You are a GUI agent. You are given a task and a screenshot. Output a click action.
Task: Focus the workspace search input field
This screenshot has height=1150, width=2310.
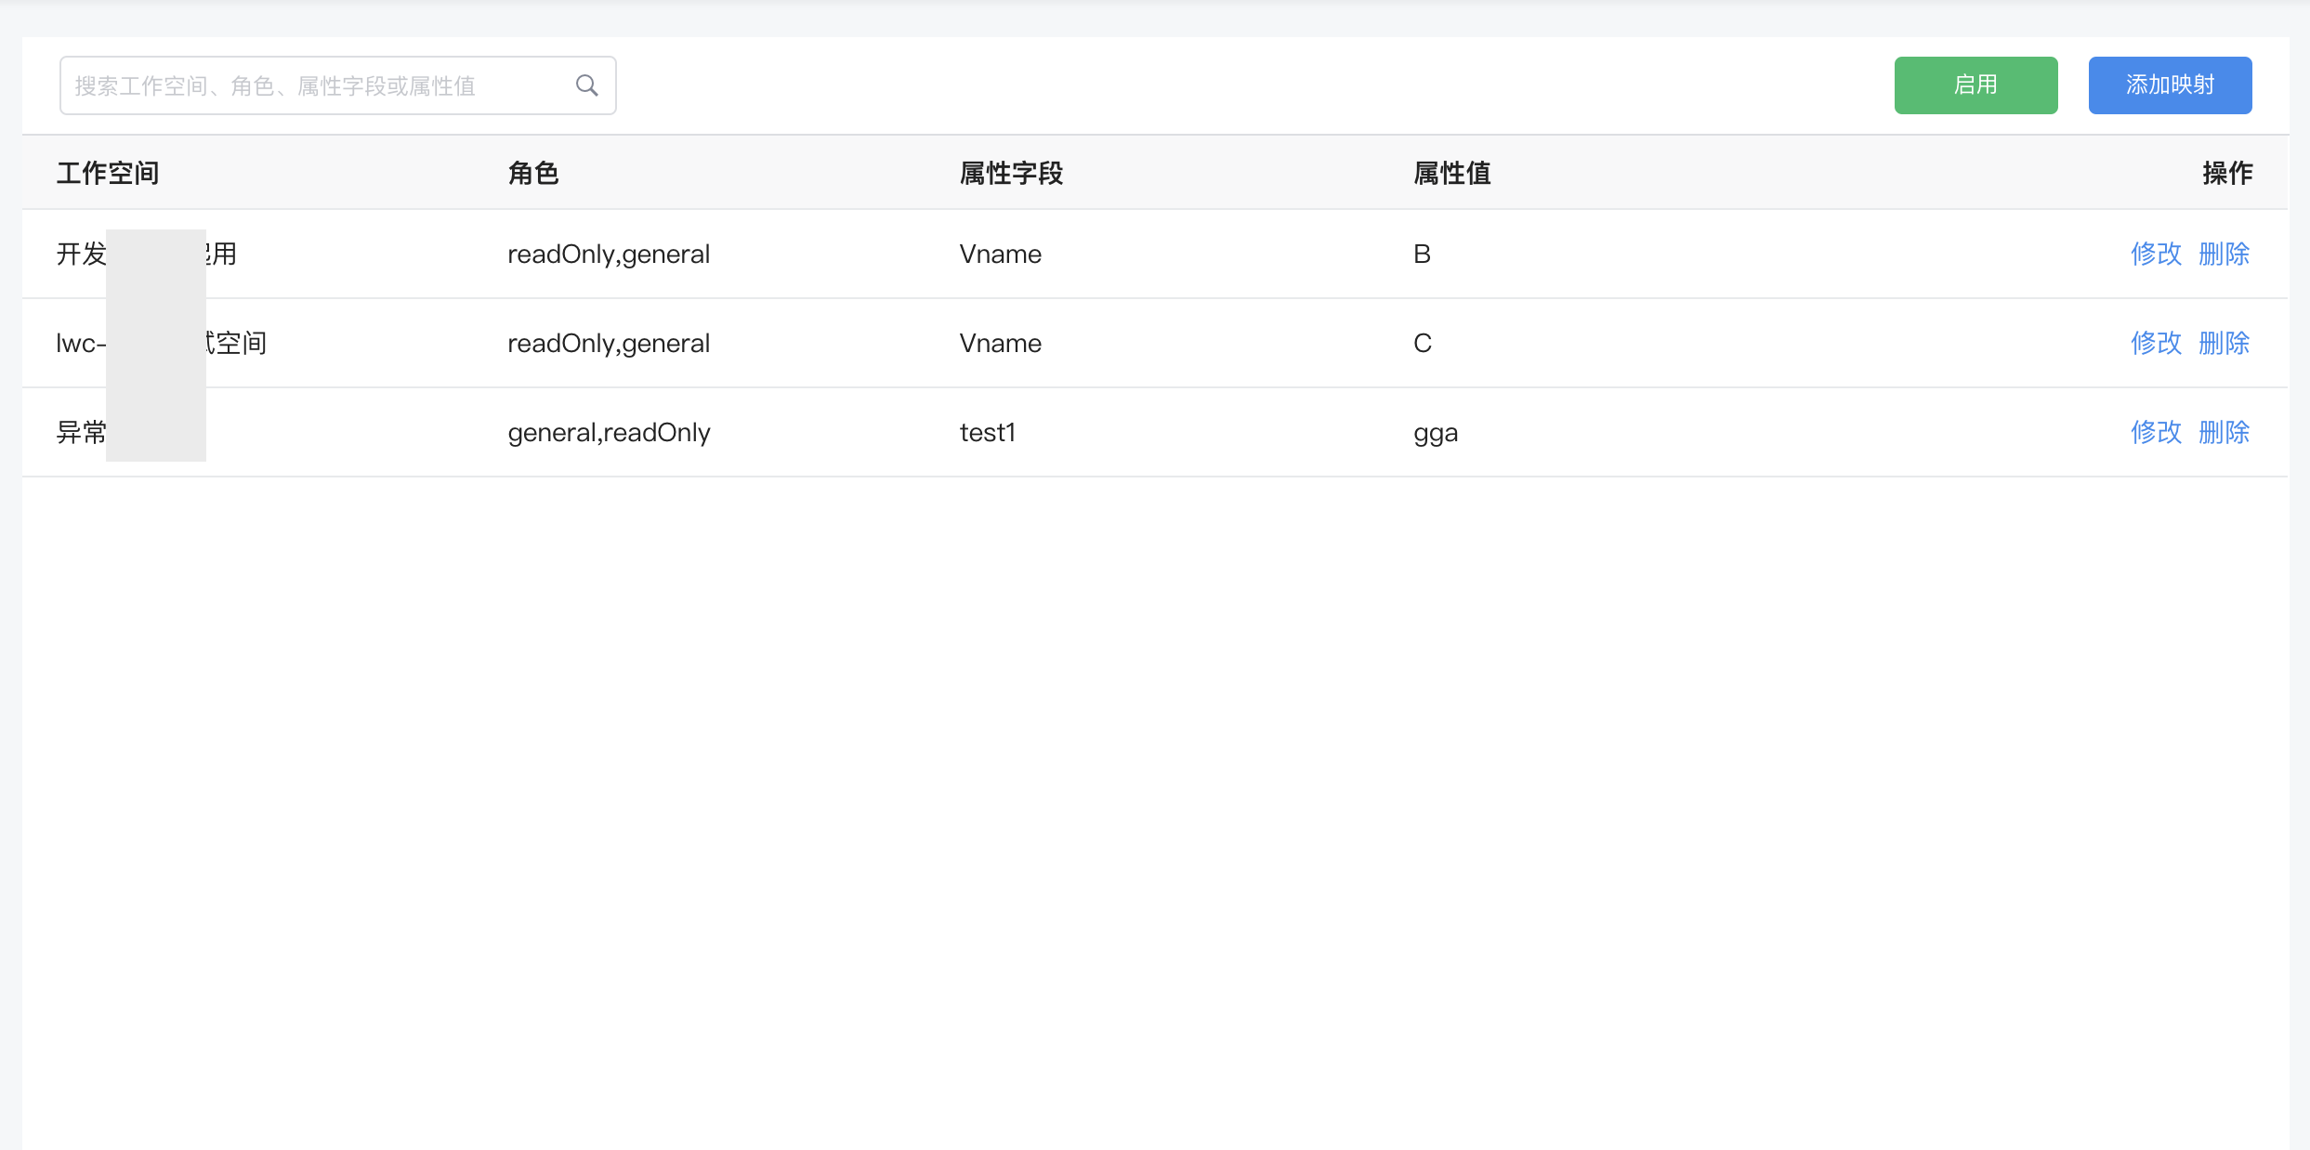[x=337, y=85]
